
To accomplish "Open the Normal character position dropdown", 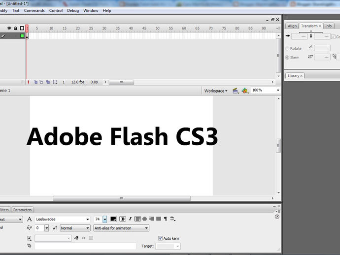I will pyautogui.click(x=75, y=228).
